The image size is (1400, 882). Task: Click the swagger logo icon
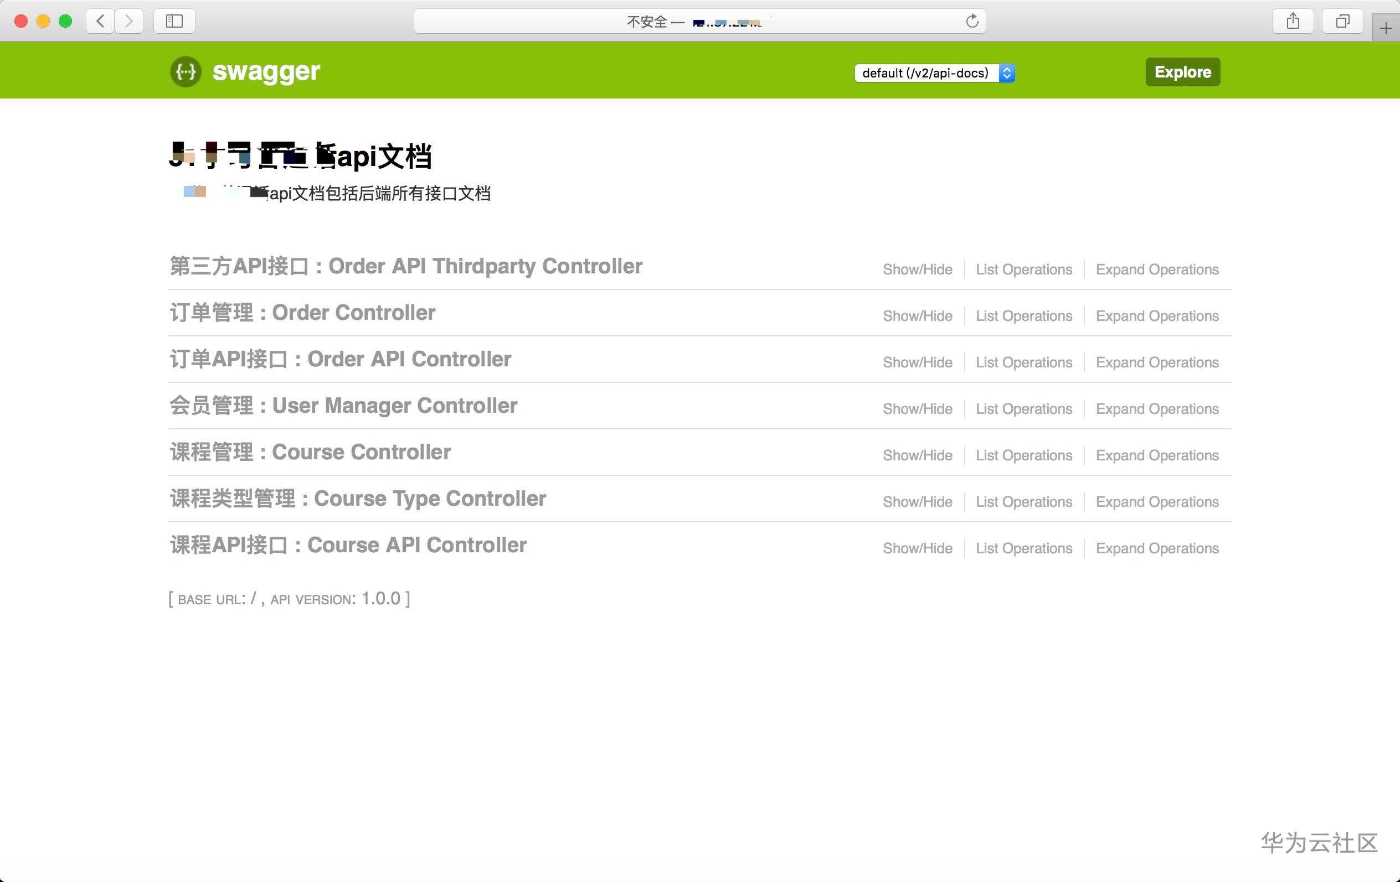click(186, 71)
